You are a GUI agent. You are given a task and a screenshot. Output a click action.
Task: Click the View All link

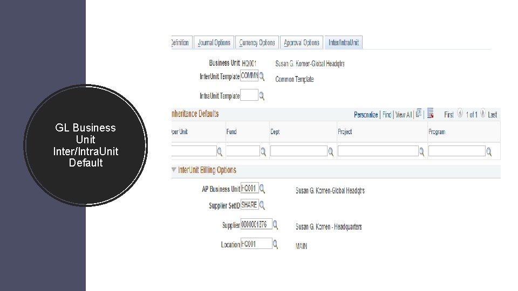click(404, 115)
